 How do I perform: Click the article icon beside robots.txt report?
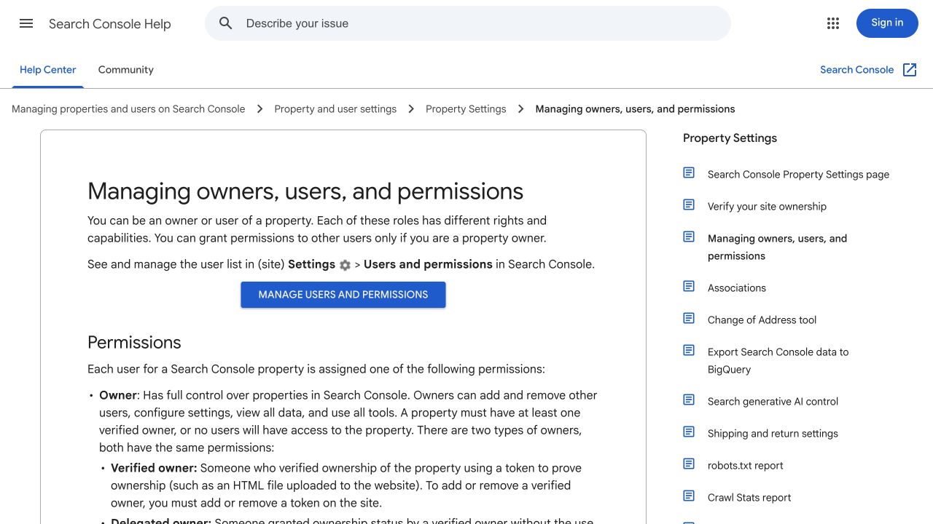(689, 464)
